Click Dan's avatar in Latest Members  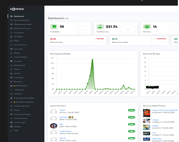[54, 126]
